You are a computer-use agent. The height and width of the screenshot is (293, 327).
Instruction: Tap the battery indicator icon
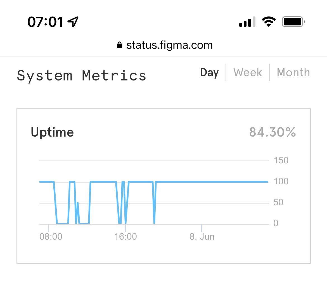(x=293, y=22)
